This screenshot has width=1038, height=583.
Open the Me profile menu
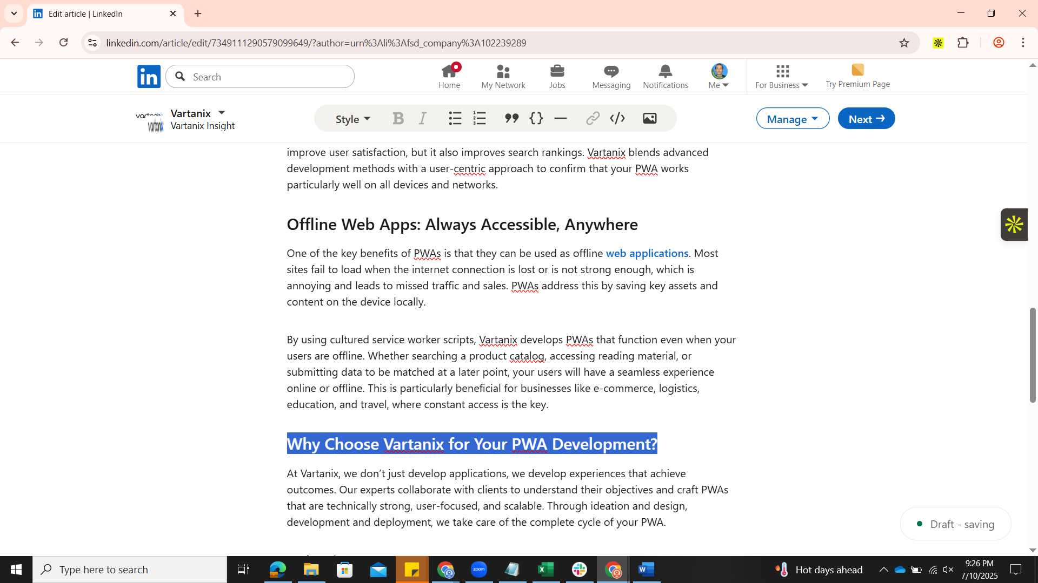pyautogui.click(x=719, y=76)
